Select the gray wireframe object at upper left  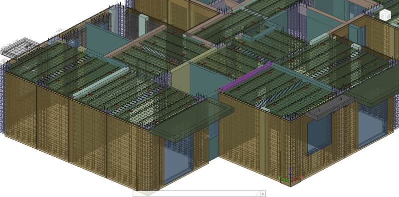pos(19,47)
